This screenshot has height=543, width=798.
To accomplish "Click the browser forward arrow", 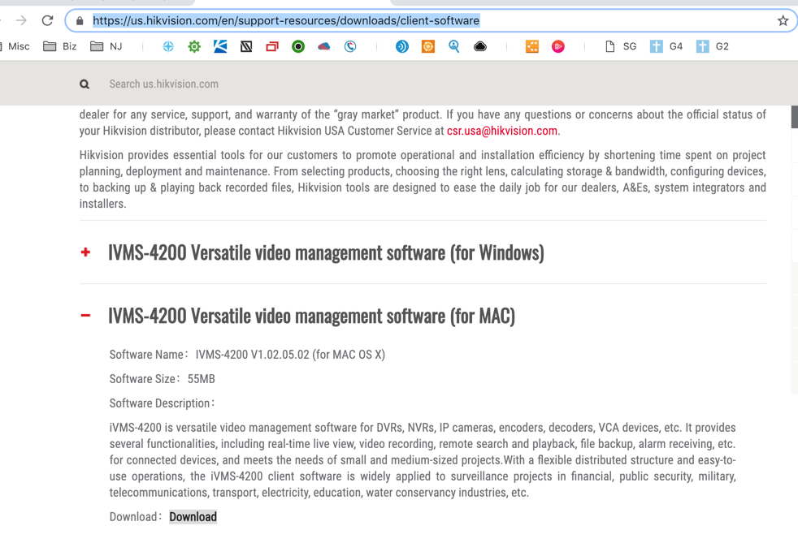I will pyautogui.click(x=21, y=20).
